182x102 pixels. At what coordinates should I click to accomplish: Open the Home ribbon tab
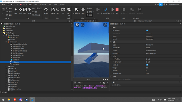(30, 4)
